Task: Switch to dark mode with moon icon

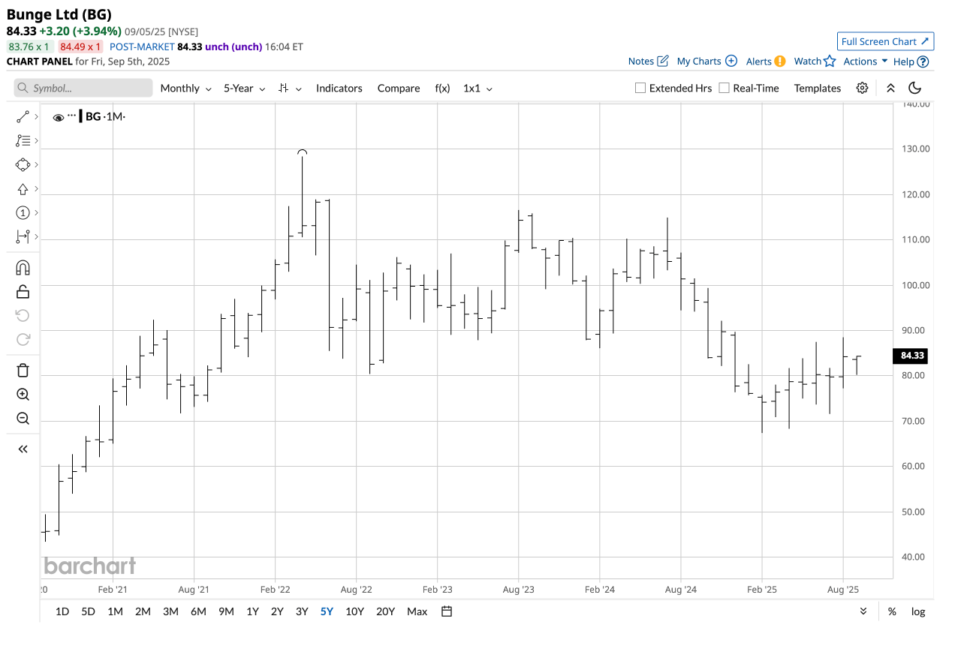Action: coord(914,88)
